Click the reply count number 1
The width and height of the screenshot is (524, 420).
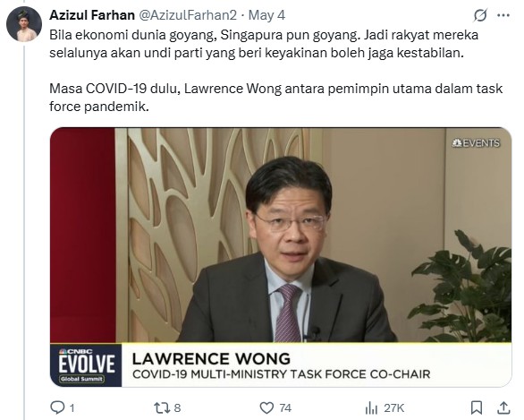[72, 408]
